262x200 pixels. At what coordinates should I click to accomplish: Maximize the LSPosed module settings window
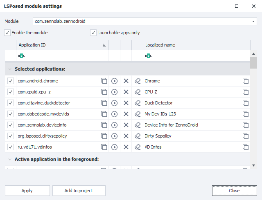pyautogui.click(x=237, y=6)
